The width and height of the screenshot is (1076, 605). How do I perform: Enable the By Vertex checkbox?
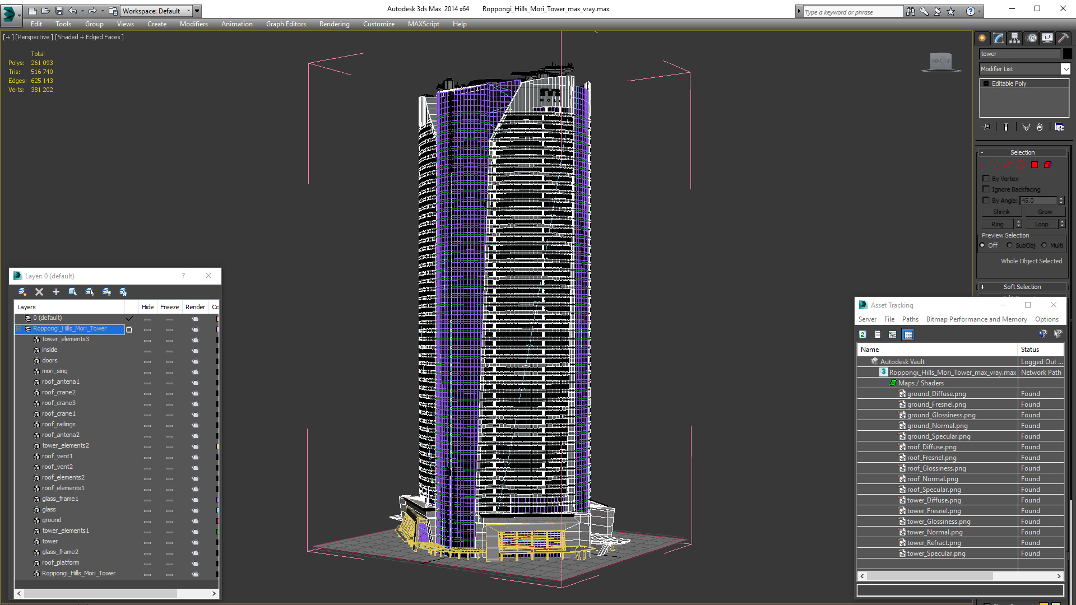(986, 179)
